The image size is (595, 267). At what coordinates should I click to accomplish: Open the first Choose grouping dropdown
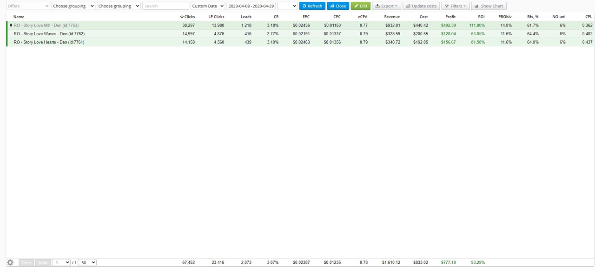[x=73, y=6]
